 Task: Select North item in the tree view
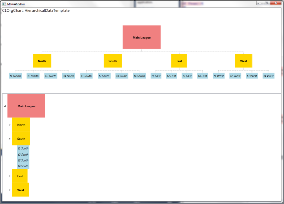21,125
